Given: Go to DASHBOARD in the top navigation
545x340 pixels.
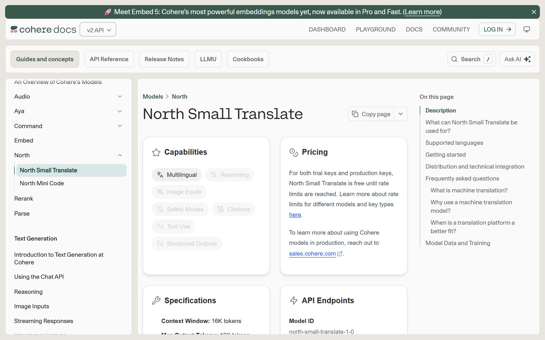Looking at the screenshot, I should [327, 30].
